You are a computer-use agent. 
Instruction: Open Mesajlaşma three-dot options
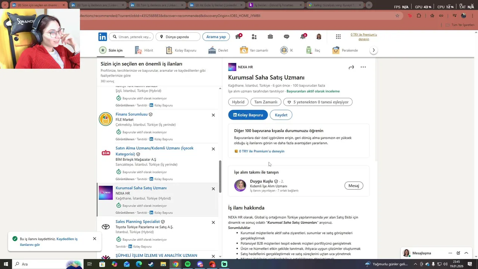pos(450,253)
